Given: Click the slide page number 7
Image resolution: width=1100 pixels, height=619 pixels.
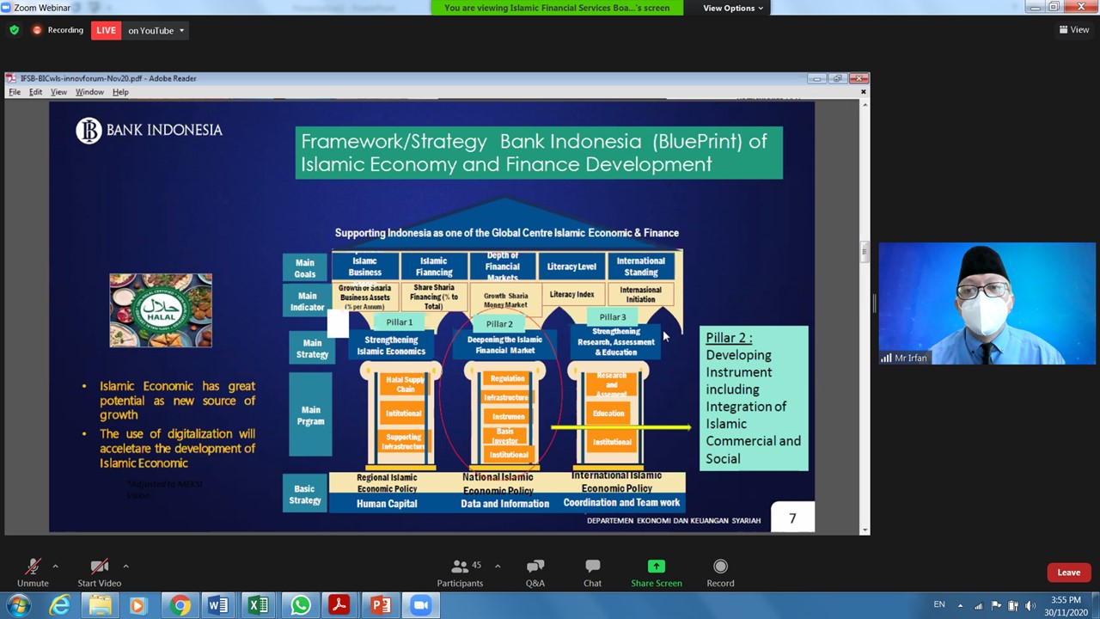Looking at the screenshot, I should (x=792, y=518).
